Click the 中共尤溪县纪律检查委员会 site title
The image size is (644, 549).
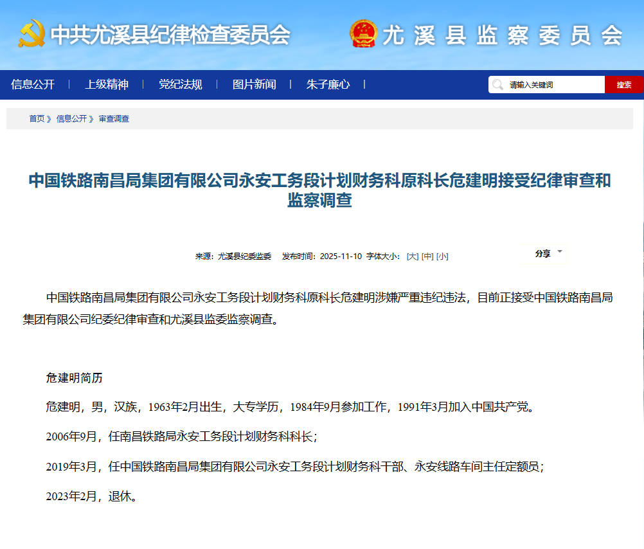pos(170,35)
